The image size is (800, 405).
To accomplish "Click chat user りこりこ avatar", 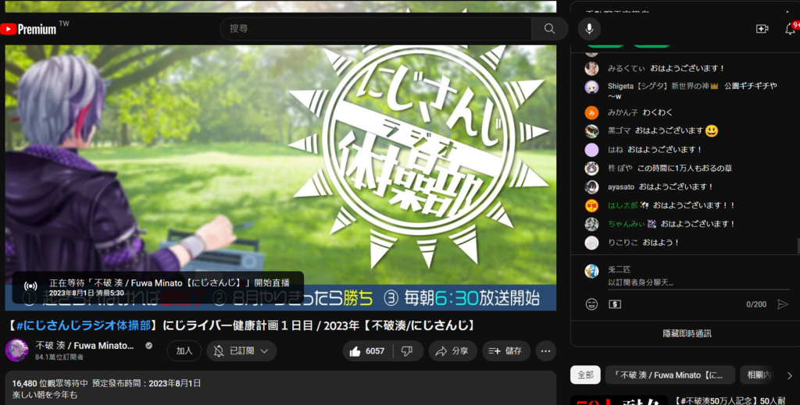I will tap(591, 243).
